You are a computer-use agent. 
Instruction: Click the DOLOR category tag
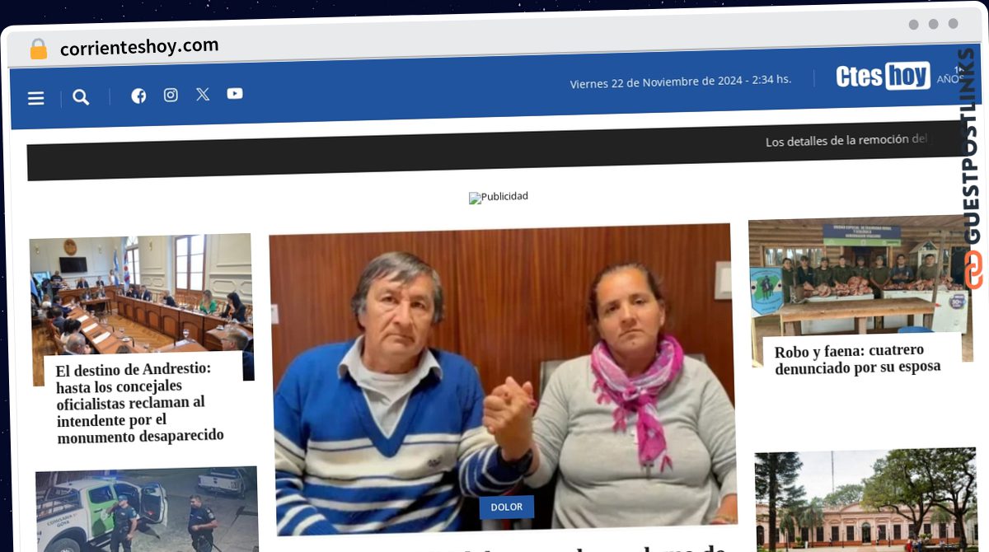(507, 507)
